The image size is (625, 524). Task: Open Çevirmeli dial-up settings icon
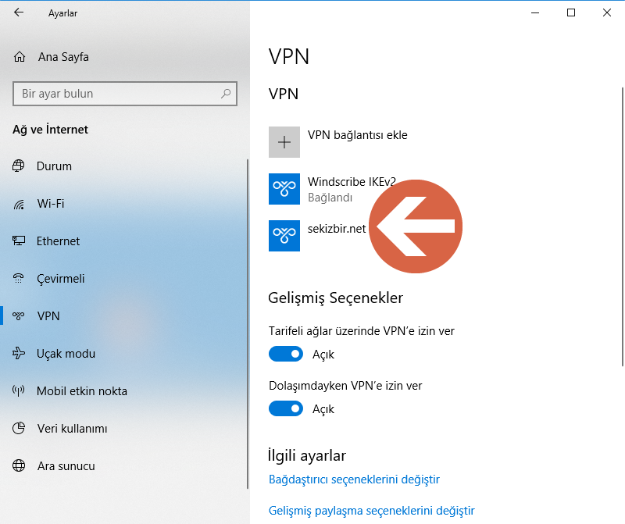17,278
